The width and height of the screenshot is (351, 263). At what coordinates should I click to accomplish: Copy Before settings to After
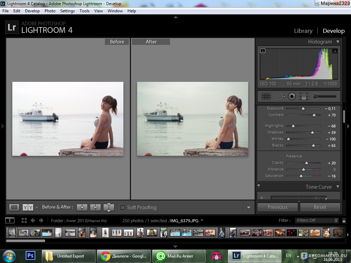click(x=82, y=207)
